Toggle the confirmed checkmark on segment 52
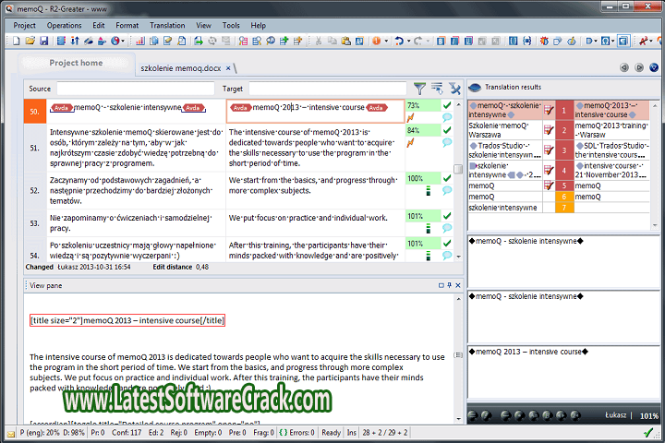 447,177
